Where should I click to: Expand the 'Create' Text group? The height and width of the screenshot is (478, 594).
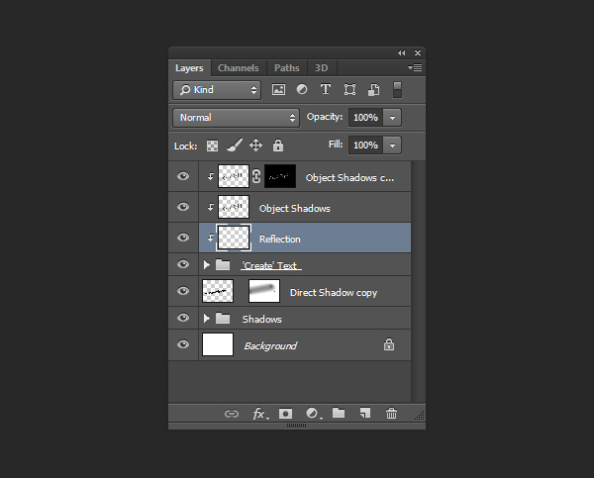tap(207, 265)
